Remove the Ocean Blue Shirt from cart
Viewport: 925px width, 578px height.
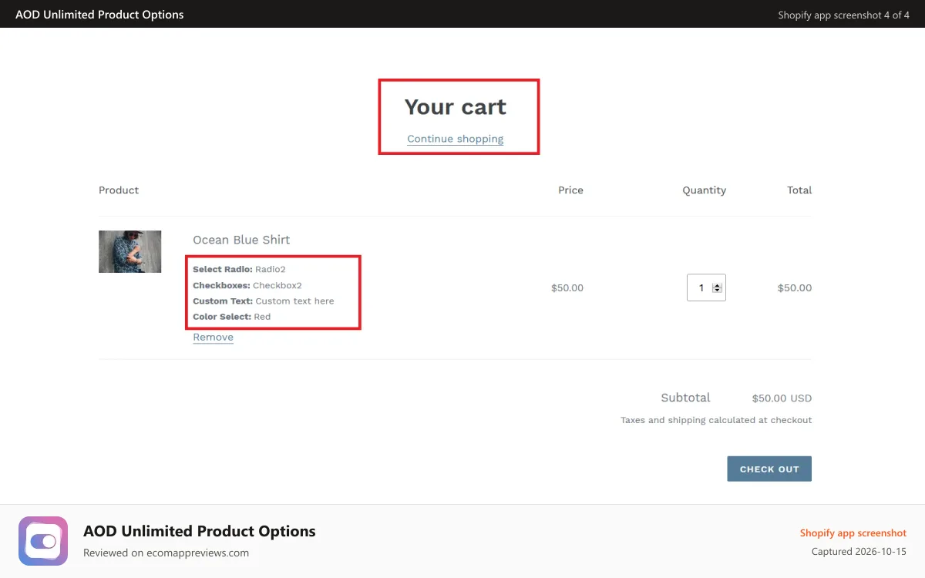[213, 337]
